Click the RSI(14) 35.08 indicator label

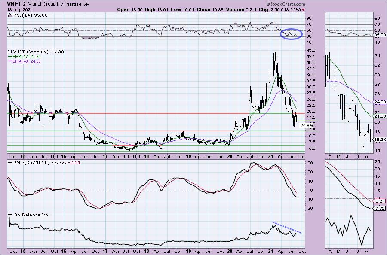pos(31,15)
